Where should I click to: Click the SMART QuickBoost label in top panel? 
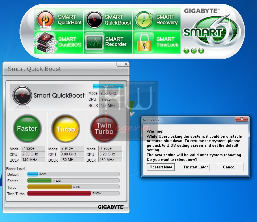118,20
